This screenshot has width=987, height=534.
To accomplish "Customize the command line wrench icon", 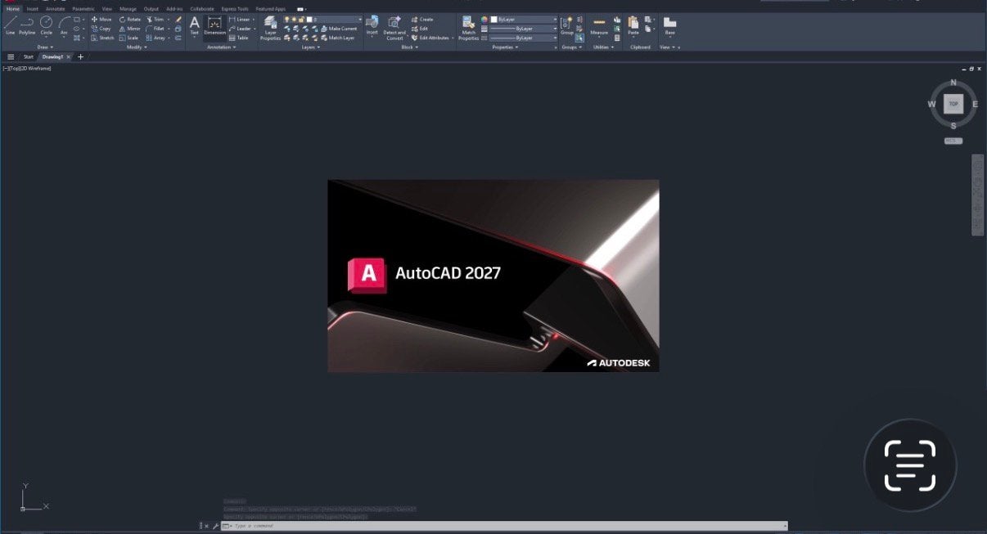I will [215, 526].
